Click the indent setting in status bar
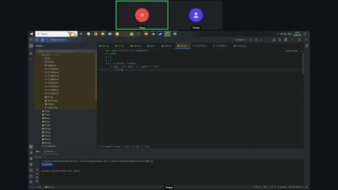Screen dimensions: 338x190 [282, 187]
